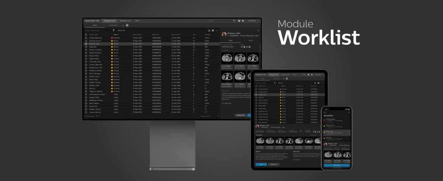Tap the search icon in the tablet header
This screenshot has width=443, height=181.
tap(304, 75)
